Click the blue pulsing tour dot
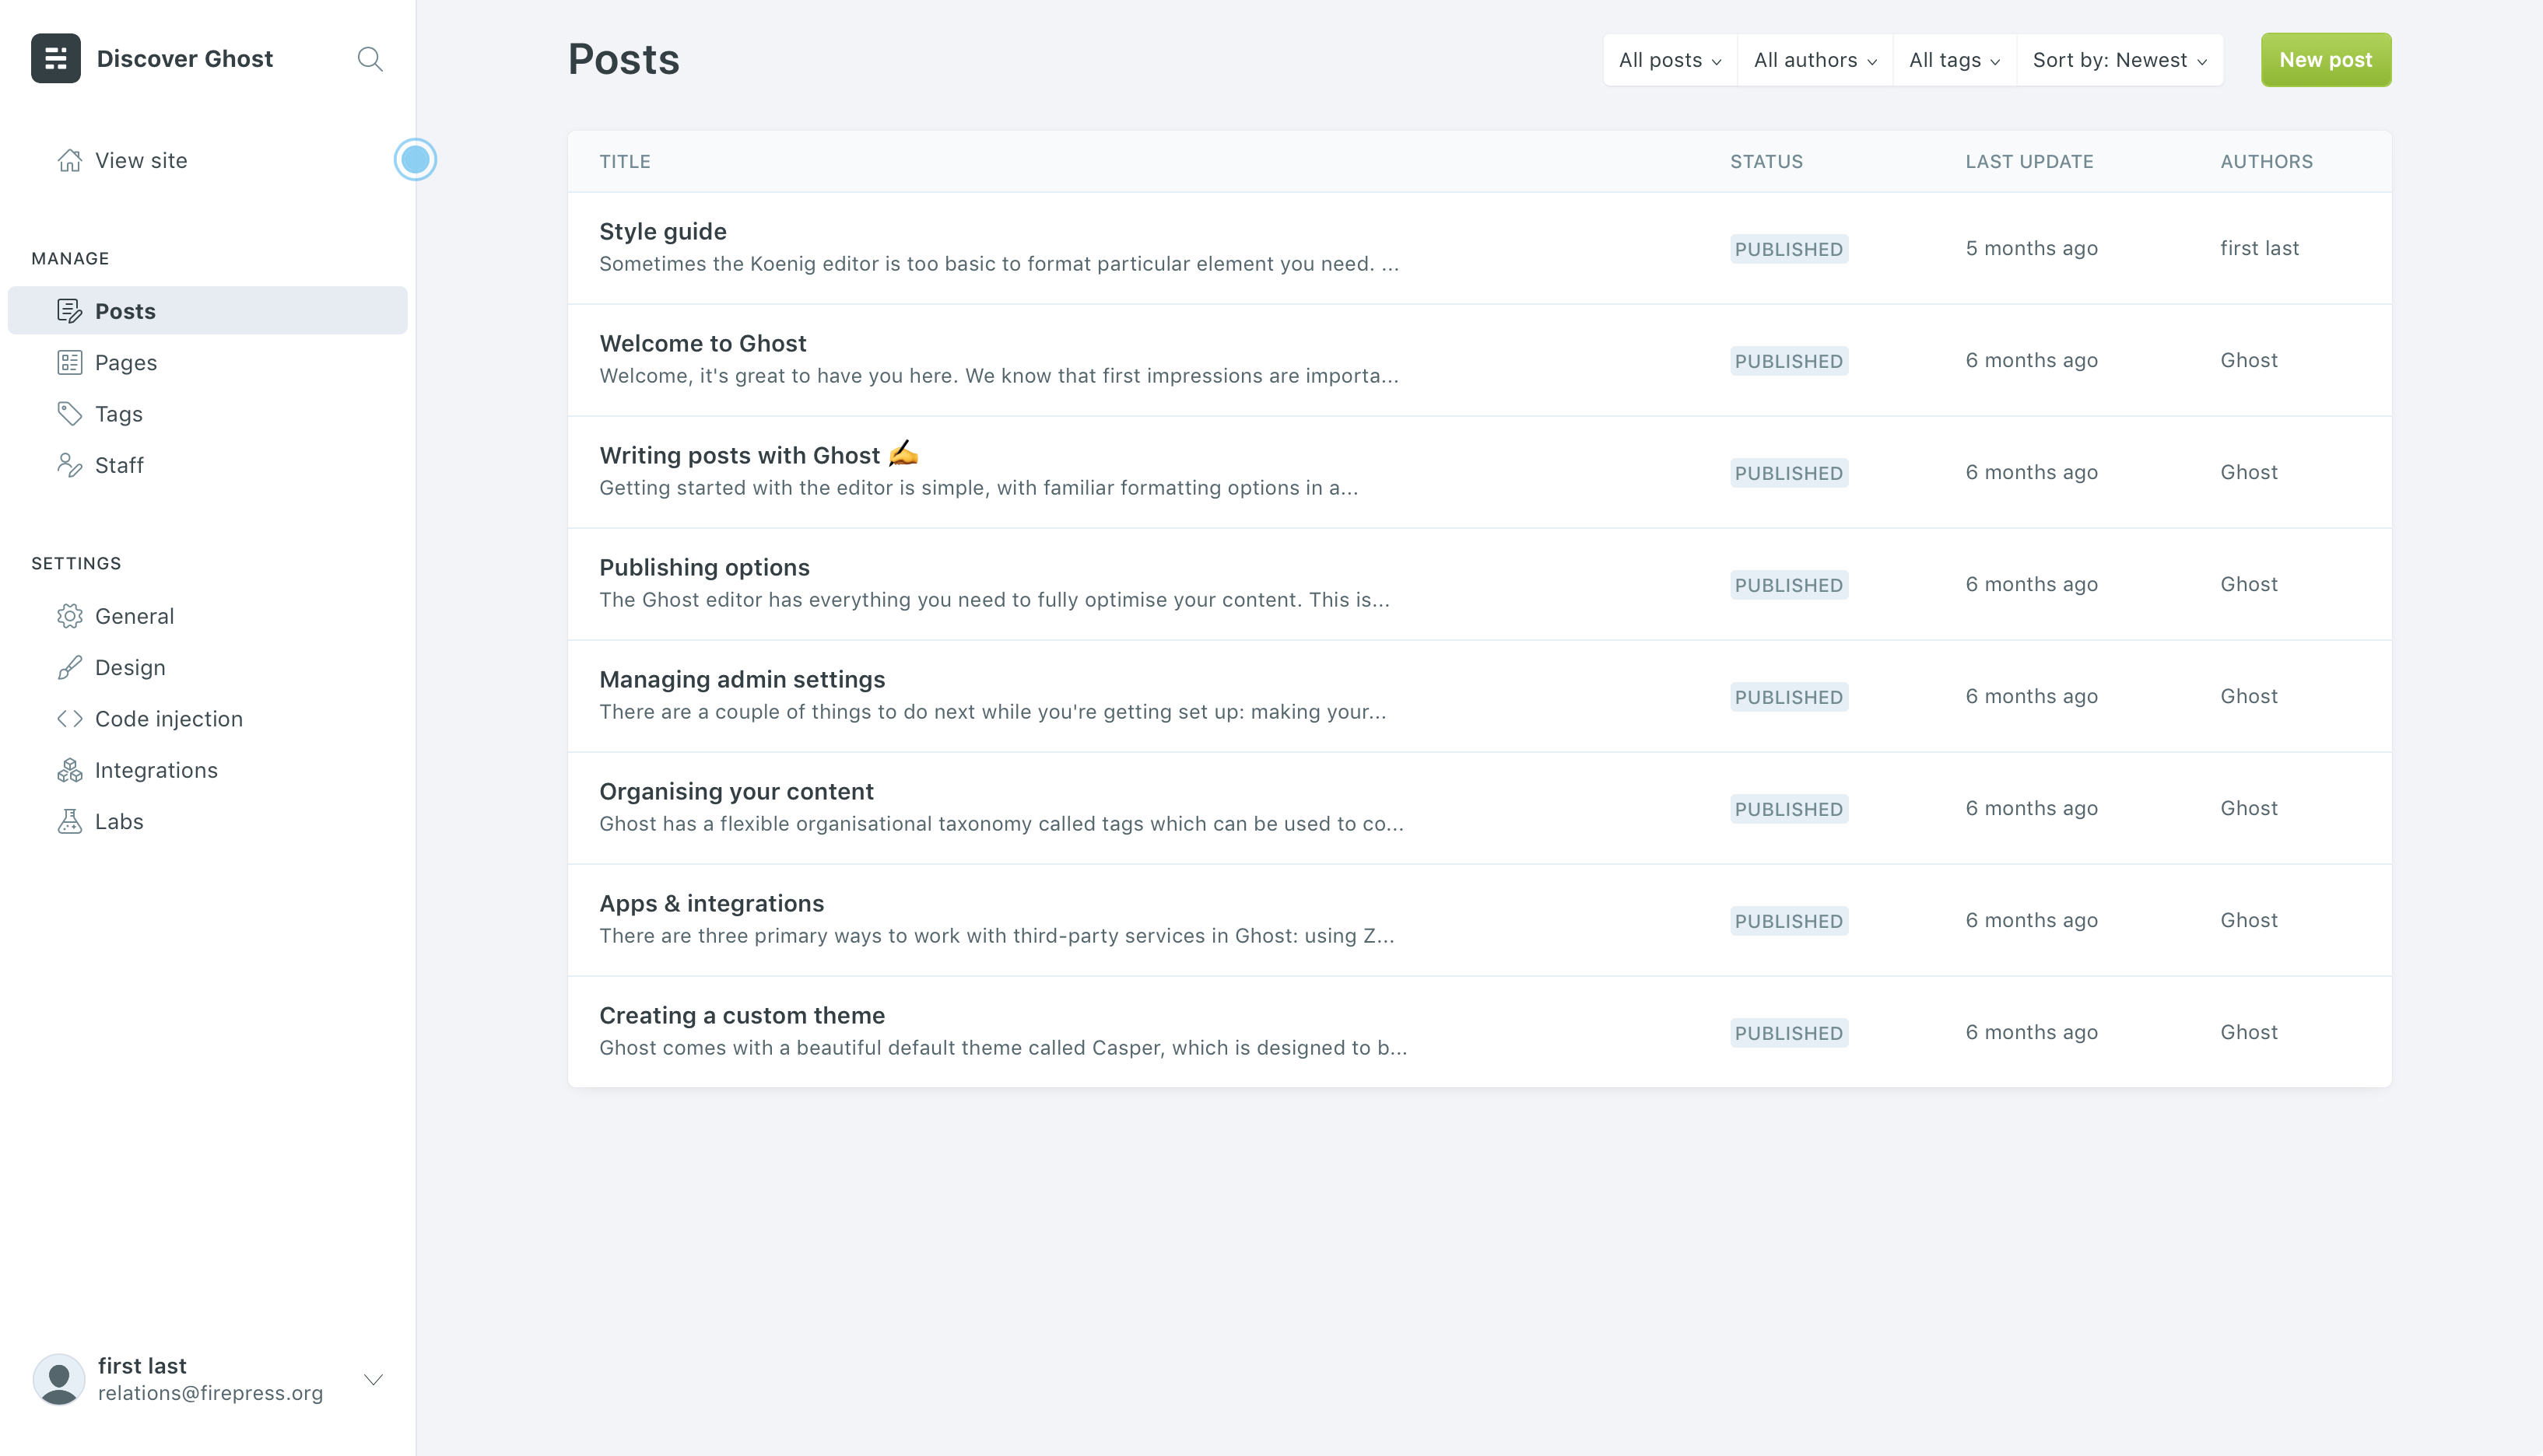The width and height of the screenshot is (2543, 1456). click(x=416, y=159)
